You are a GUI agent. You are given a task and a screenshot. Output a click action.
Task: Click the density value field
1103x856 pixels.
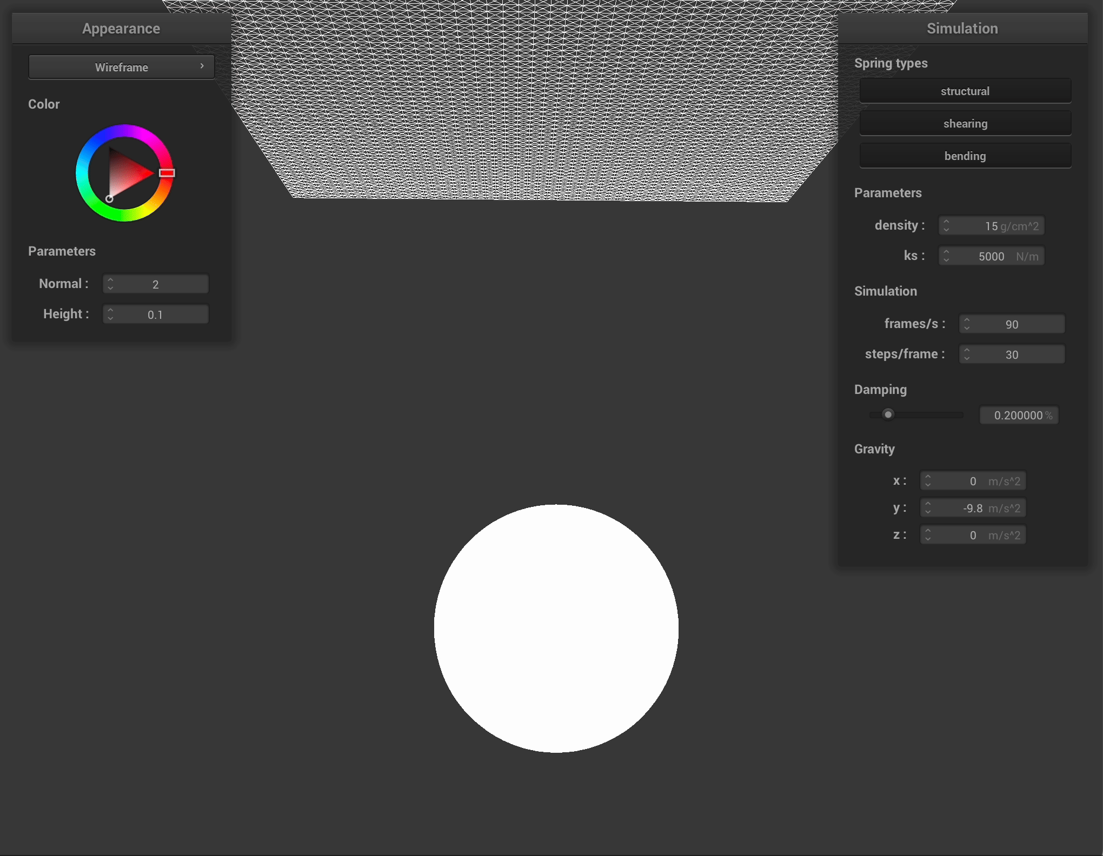click(992, 225)
